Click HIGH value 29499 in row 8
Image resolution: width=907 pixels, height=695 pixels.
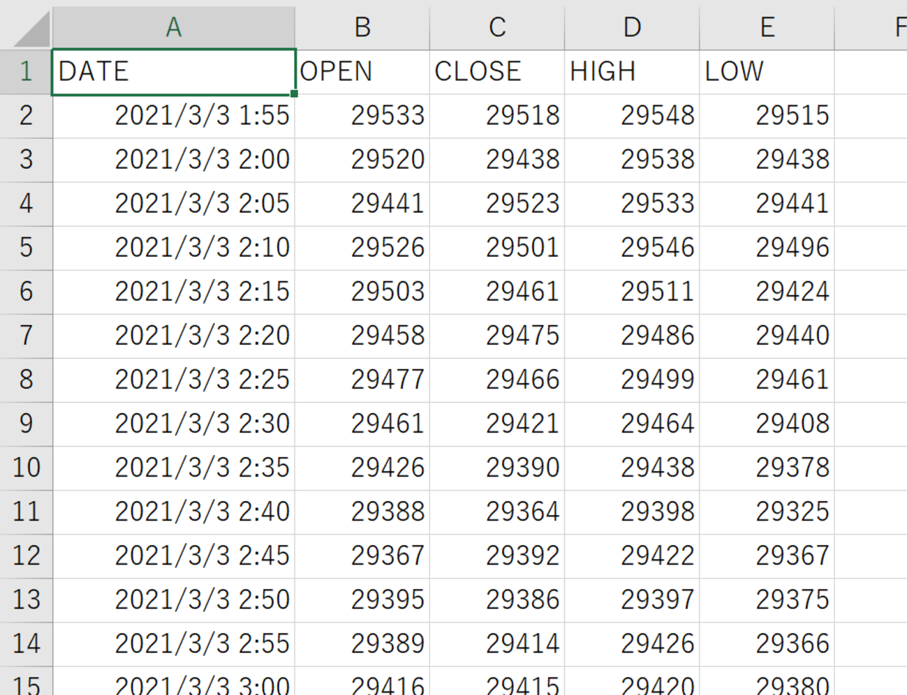(x=632, y=380)
